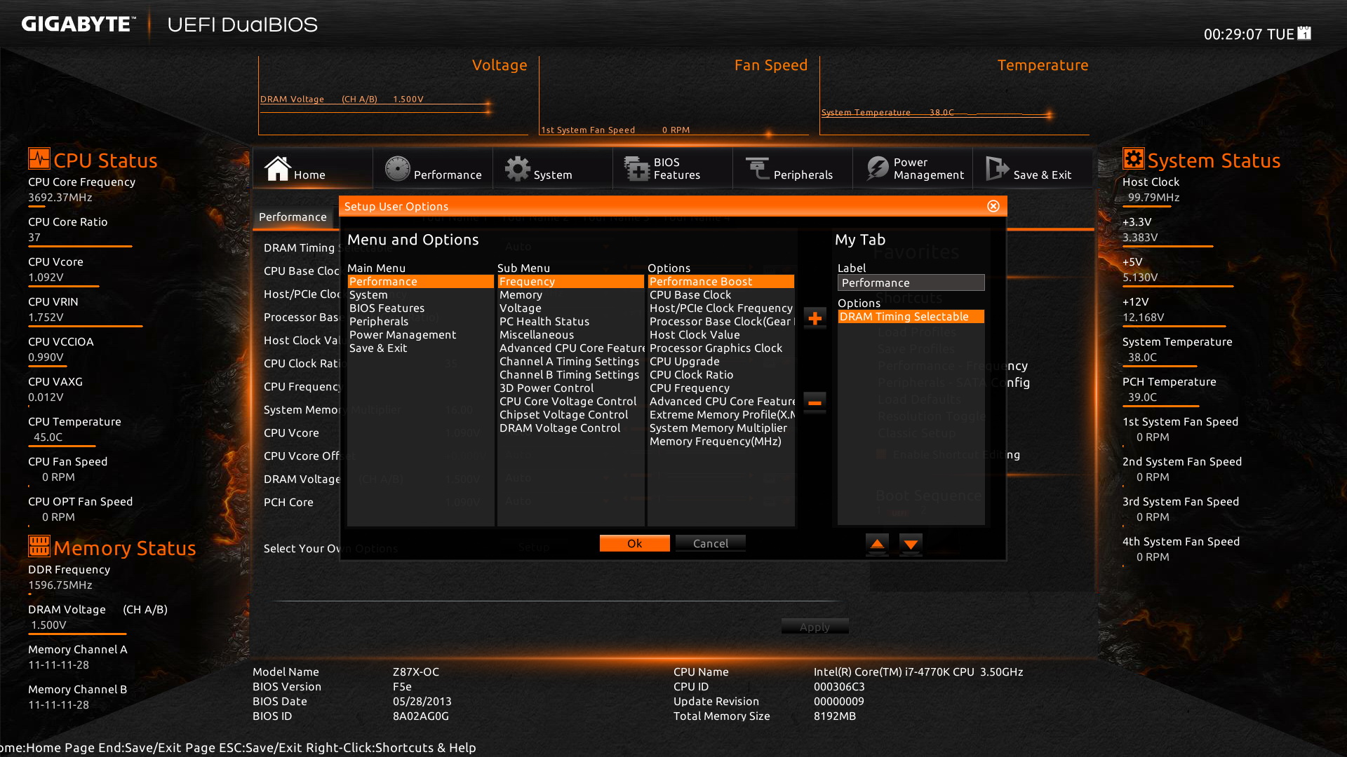
Task: Dismiss dialog with Cancel button
Action: (x=710, y=543)
